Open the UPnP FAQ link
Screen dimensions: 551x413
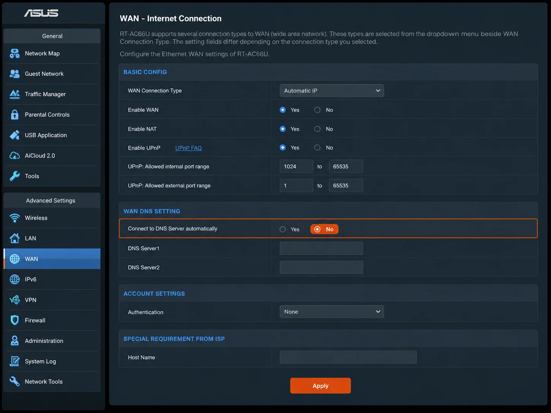188,148
